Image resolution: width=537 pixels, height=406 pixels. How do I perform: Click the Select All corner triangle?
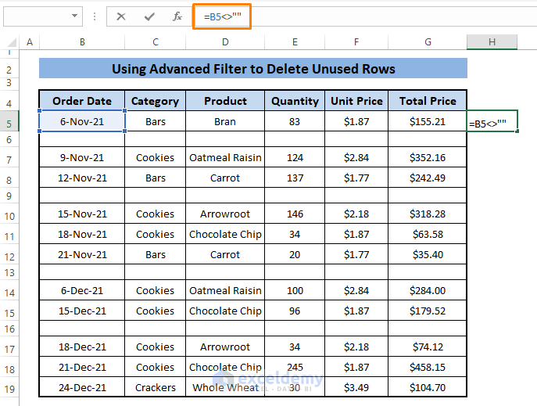coord(12,42)
